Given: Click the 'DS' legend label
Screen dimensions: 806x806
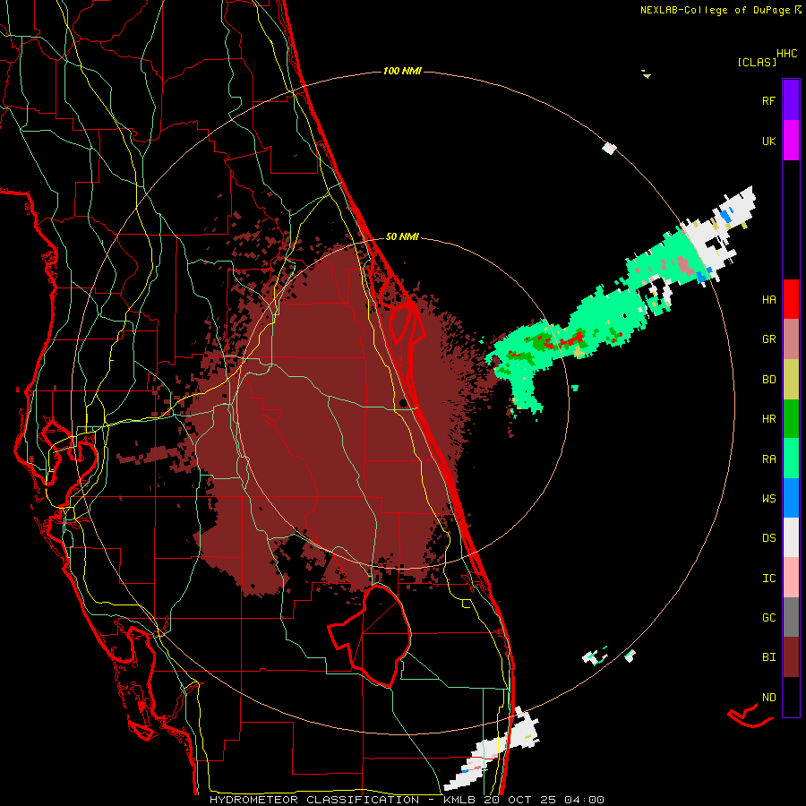Looking at the screenshot, I should (768, 538).
